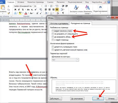The height and width of the screenshot is (103, 118).
Task: Click the Format Painter brush icon
Action: tap(9, 13)
